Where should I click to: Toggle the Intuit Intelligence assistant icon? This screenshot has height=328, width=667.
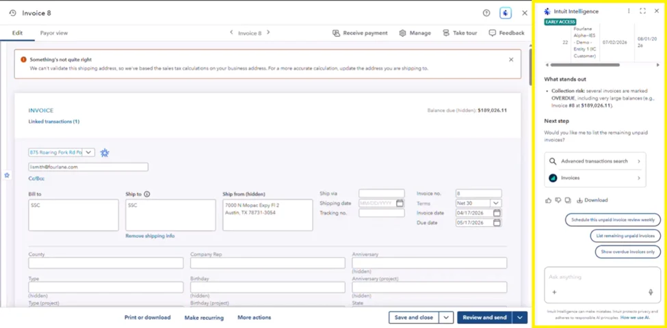click(506, 13)
